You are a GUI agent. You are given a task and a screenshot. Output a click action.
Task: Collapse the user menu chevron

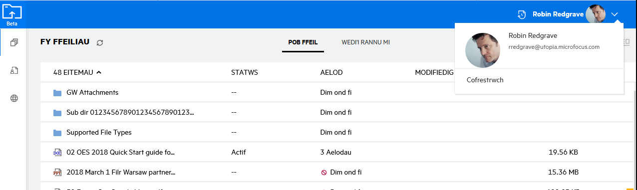coord(615,14)
